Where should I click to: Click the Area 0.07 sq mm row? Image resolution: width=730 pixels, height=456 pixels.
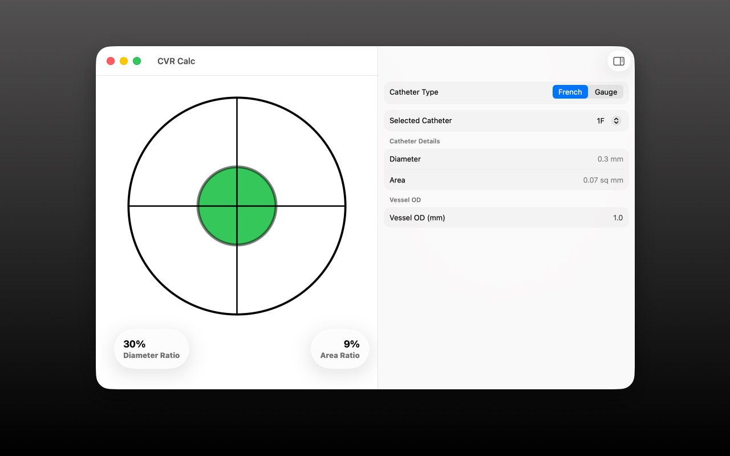506,180
